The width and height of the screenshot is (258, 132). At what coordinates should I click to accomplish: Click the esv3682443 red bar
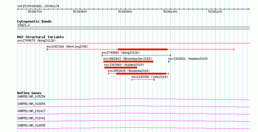pyautogui.click(x=128, y=62)
